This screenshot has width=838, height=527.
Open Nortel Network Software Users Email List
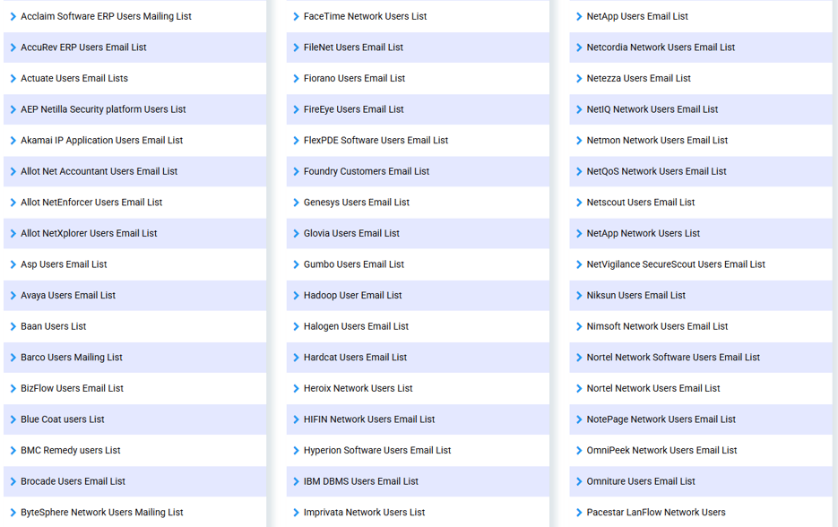coord(673,358)
